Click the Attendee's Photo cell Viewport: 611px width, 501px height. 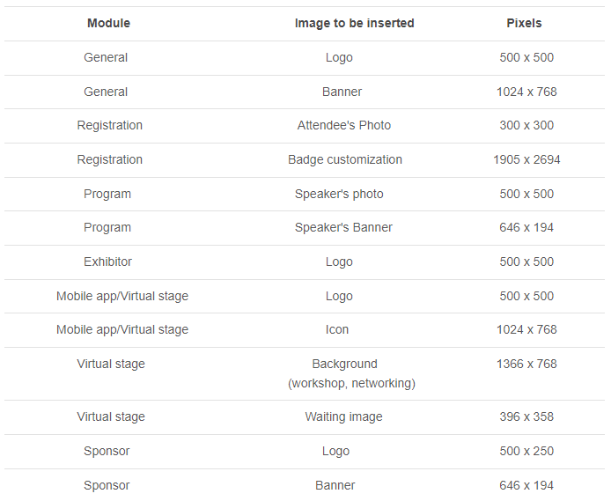(x=343, y=125)
